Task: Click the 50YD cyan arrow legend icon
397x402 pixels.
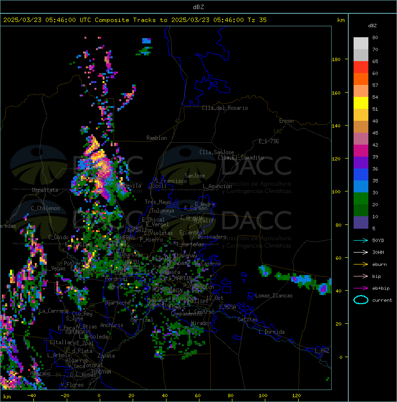Action: tap(361, 240)
